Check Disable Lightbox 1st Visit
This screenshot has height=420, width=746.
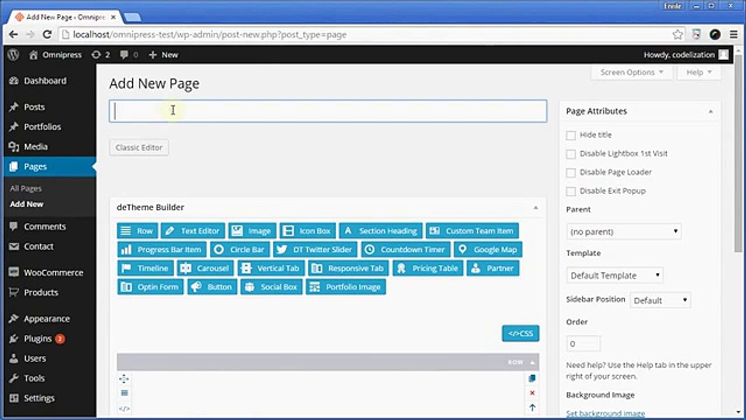(x=571, y=154)
